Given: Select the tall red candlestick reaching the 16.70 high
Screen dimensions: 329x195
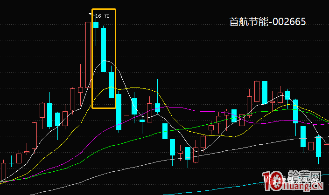Looking at the screenshot, I should (88, 51).
